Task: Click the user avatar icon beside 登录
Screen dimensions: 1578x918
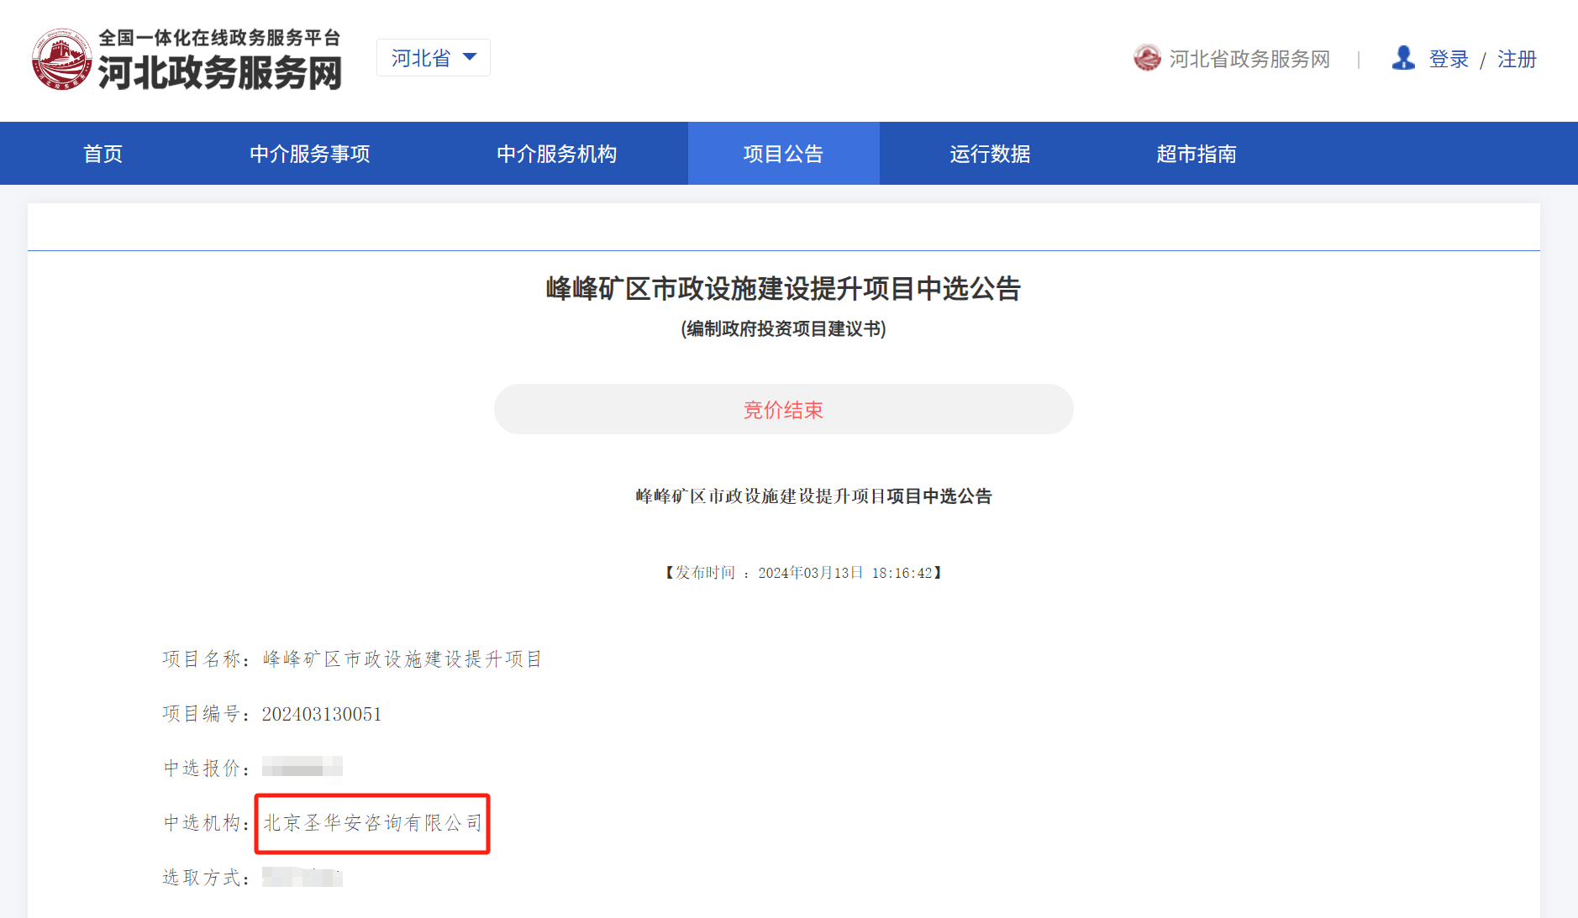Action: click(1403, 58)
